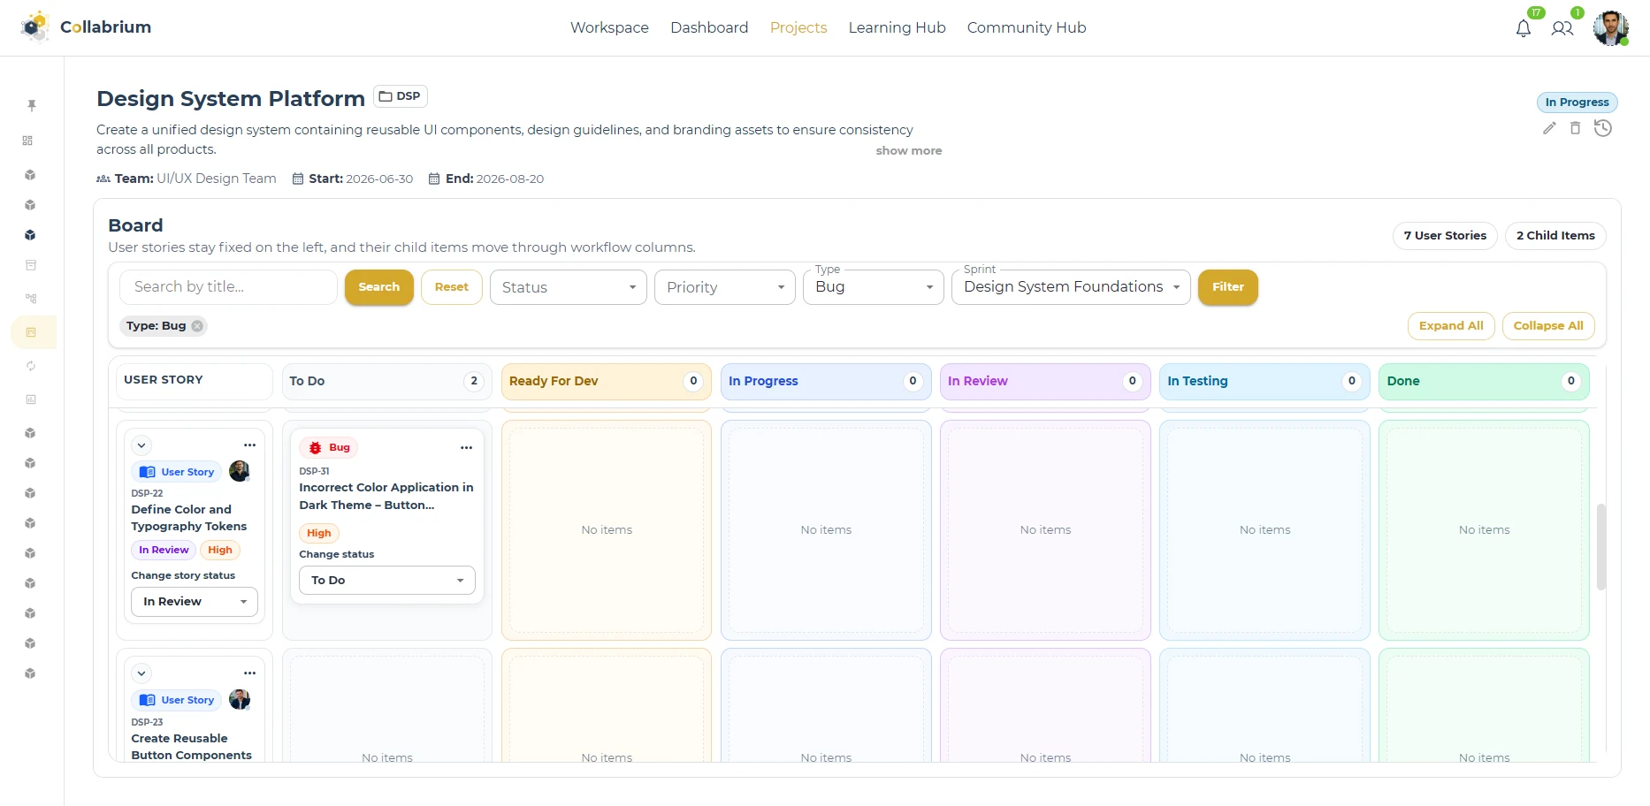1650x806 pixels.
Task: Click the Reset button
Action: pyautogui.click(x=452, y=287)
